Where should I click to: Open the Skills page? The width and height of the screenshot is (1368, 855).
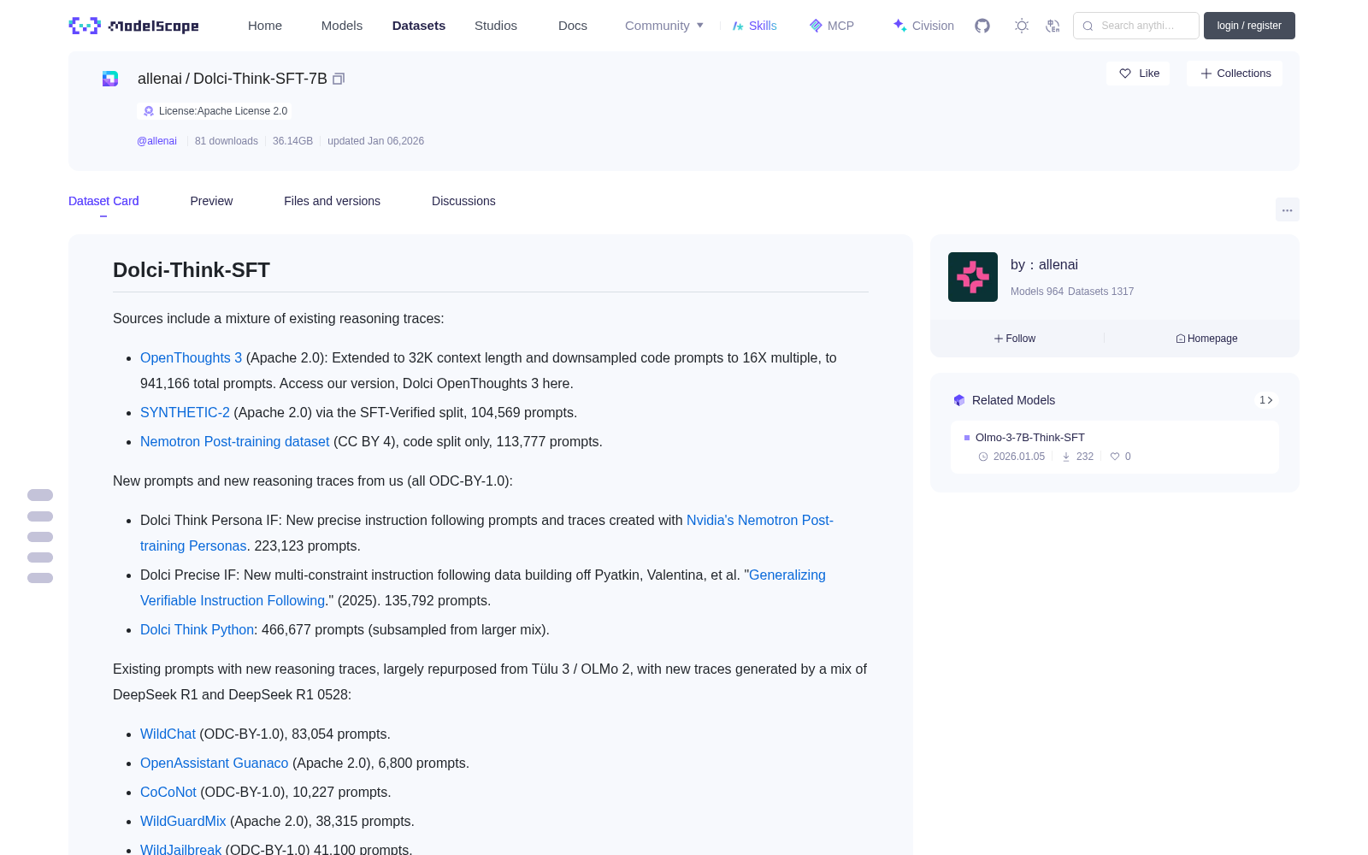point(754,26)
